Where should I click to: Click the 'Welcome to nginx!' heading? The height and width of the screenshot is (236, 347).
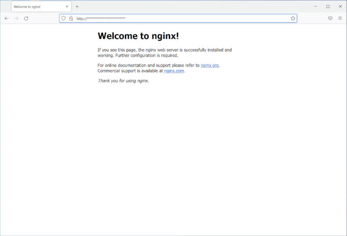138,36
